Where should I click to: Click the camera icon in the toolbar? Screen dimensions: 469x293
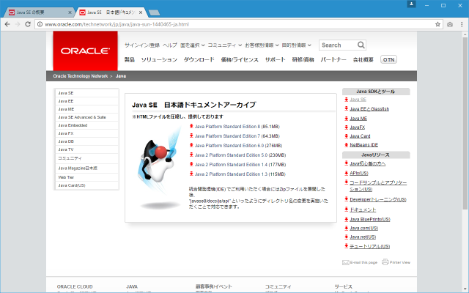click(450, 24)
